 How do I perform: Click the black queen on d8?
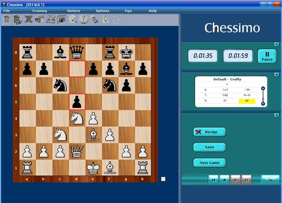pyautogui.click(x=77, y=52)
